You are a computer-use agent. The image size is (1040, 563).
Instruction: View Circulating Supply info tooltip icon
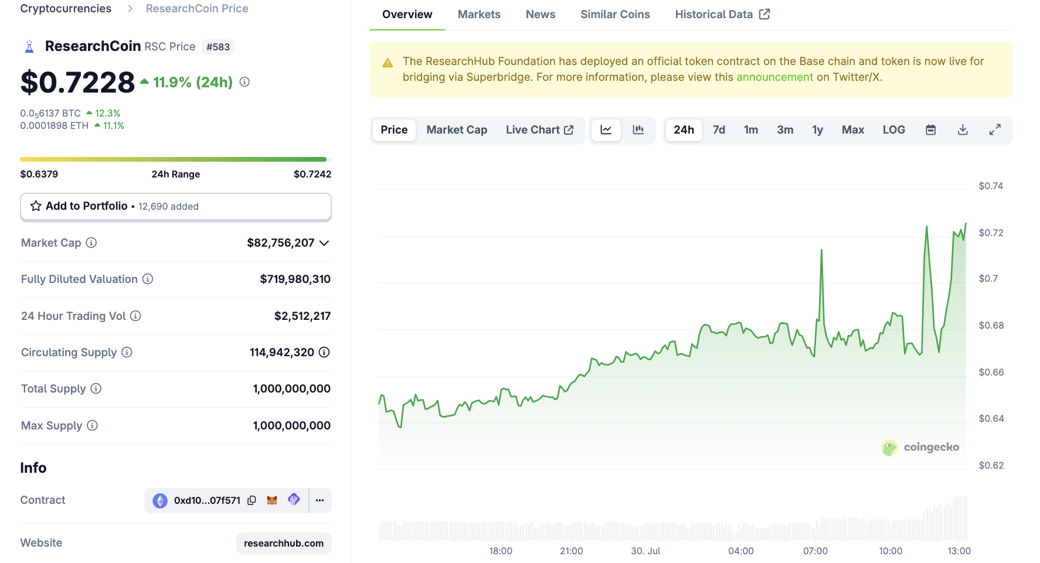126,352
